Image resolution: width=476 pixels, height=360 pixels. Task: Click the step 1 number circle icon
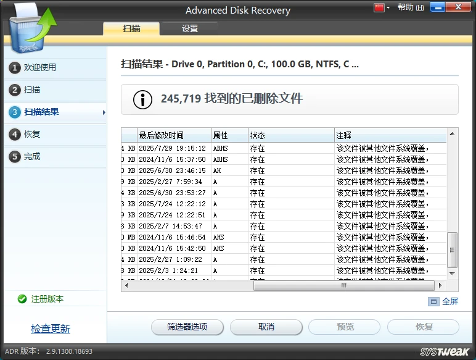pos(15,68)
